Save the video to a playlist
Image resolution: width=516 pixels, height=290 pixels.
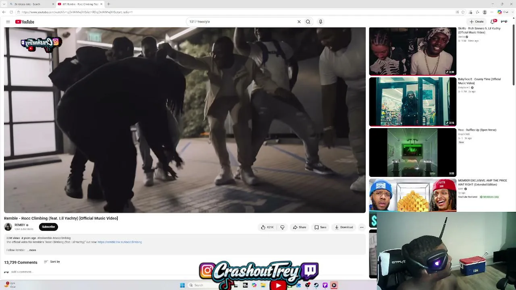[x=320, y=227]
